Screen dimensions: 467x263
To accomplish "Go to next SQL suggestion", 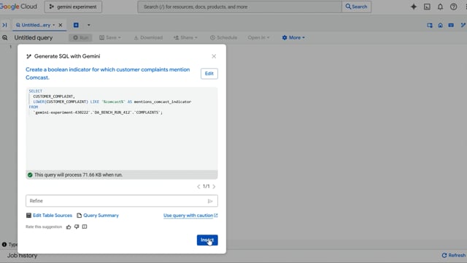I will 214,186.
